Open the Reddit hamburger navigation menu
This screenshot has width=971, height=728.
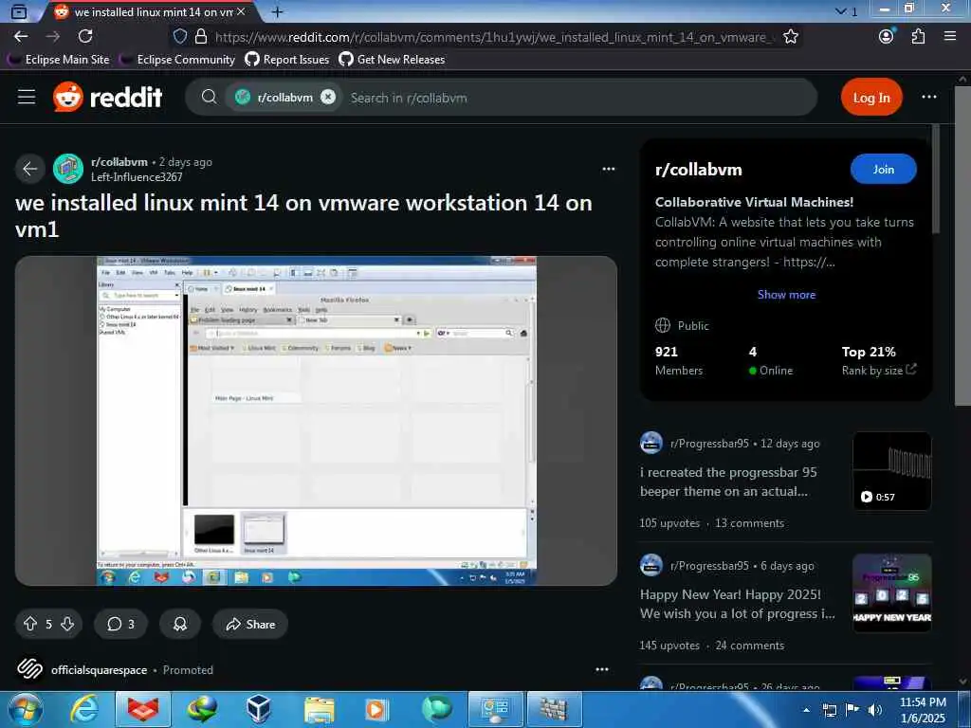pos(26,98)
